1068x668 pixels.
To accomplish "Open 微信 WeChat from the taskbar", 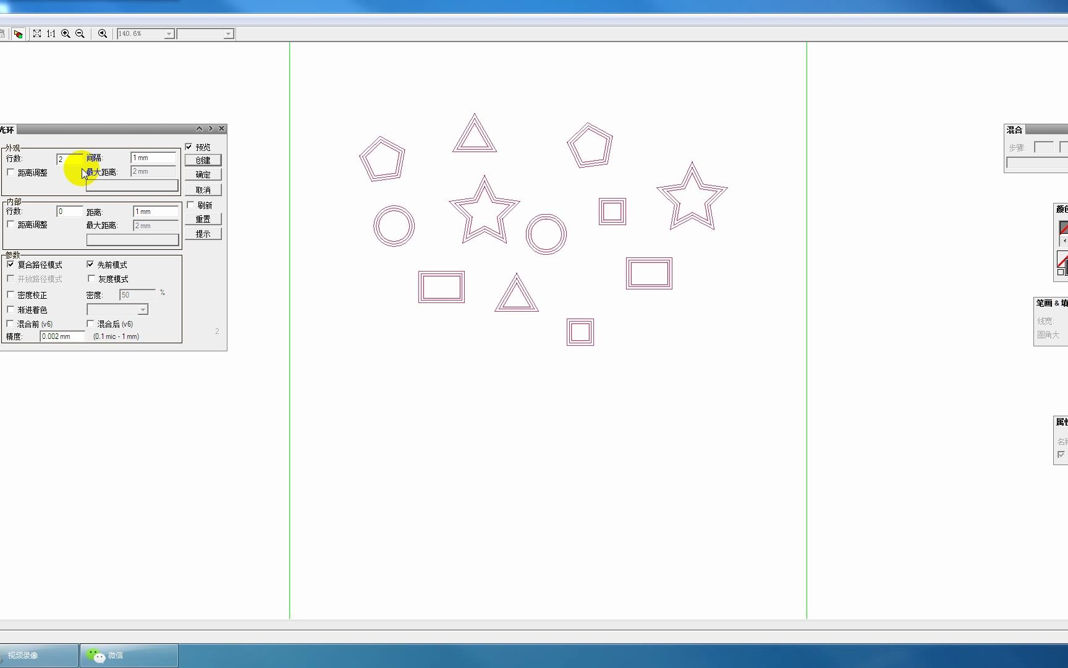I will [129, 656].
